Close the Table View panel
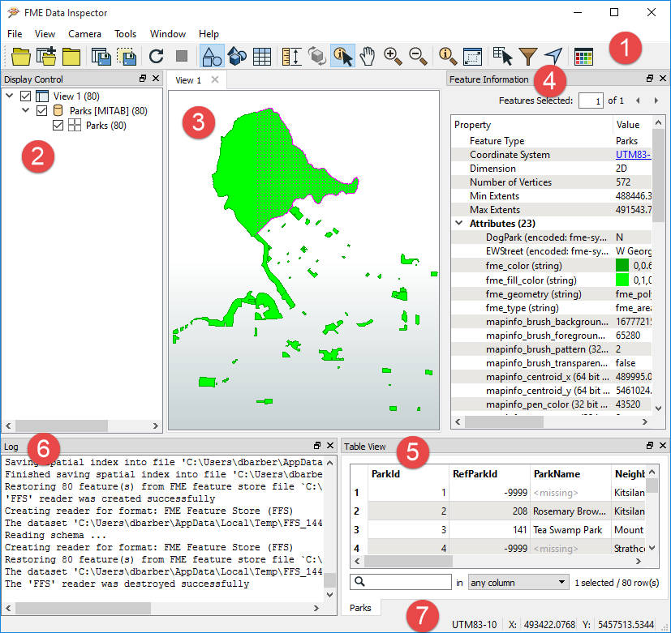Screen dimensions: 671x633 663,445
